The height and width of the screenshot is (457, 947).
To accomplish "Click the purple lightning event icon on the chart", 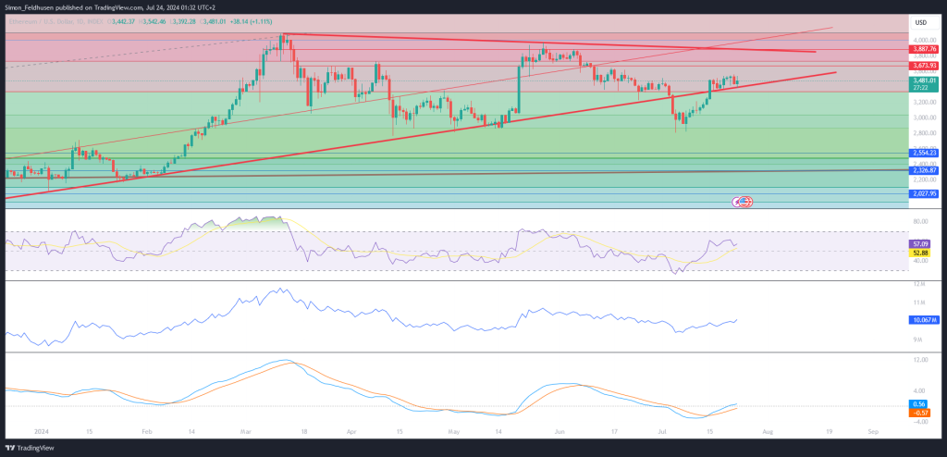I will click(737, 202).
